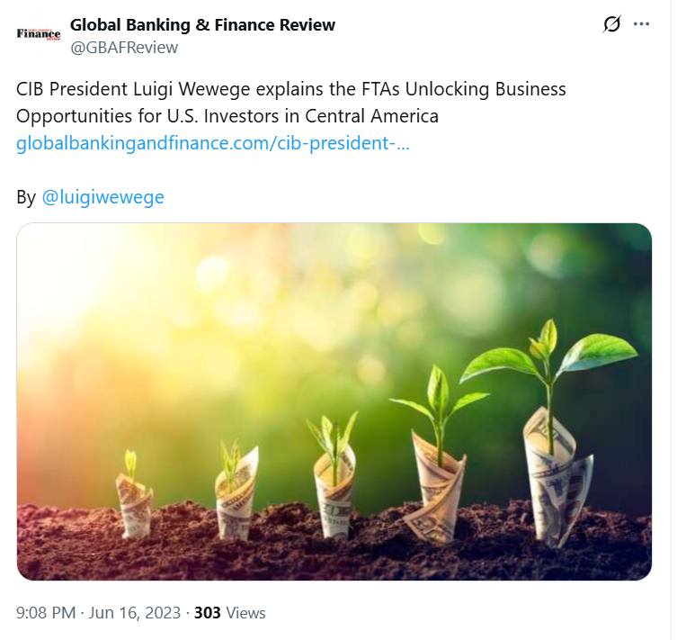686x640 pixels.
Task: Click the circle-slash icon beside more options
Action: (611, 24)
